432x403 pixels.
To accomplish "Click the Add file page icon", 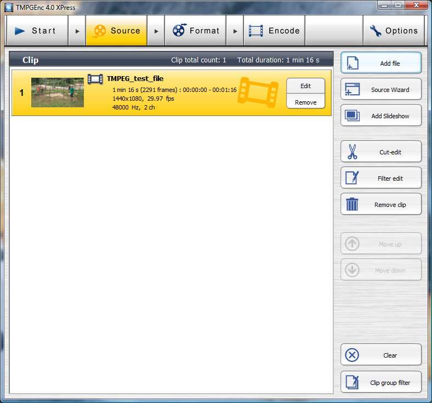I will coord(353,63).
